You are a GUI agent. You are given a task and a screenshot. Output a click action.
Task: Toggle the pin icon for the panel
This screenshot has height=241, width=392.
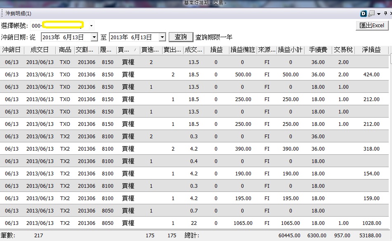coord(385,14)
